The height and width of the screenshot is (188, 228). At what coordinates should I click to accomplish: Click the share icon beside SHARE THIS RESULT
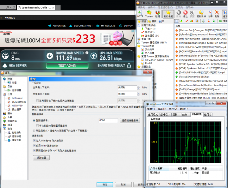[129, 65]
